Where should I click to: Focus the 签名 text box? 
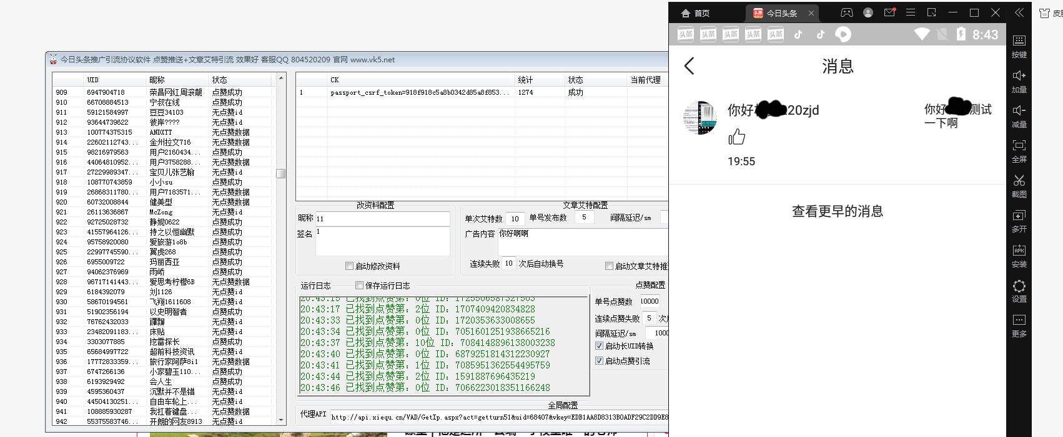click(382, 241)
